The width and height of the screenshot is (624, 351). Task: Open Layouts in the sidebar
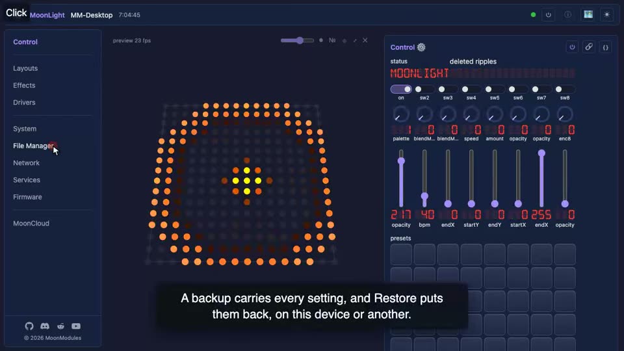point(25,68)
